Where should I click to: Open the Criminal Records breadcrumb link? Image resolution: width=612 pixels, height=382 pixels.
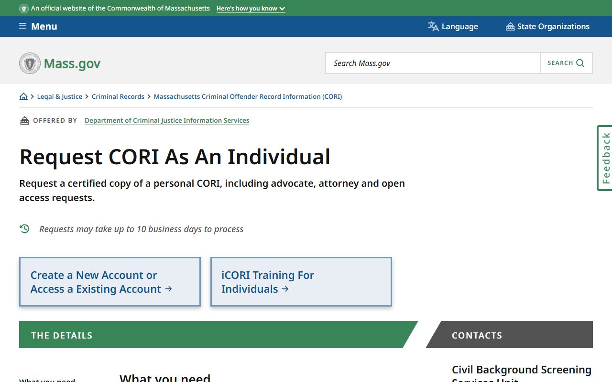[x=118, y=96]
